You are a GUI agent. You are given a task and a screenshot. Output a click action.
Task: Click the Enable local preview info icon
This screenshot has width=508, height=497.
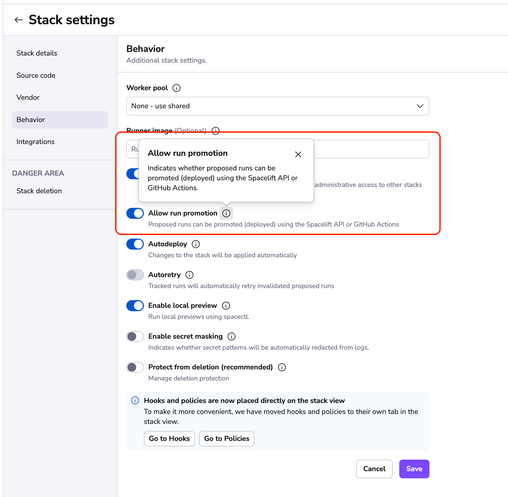(x=226, y=305)
